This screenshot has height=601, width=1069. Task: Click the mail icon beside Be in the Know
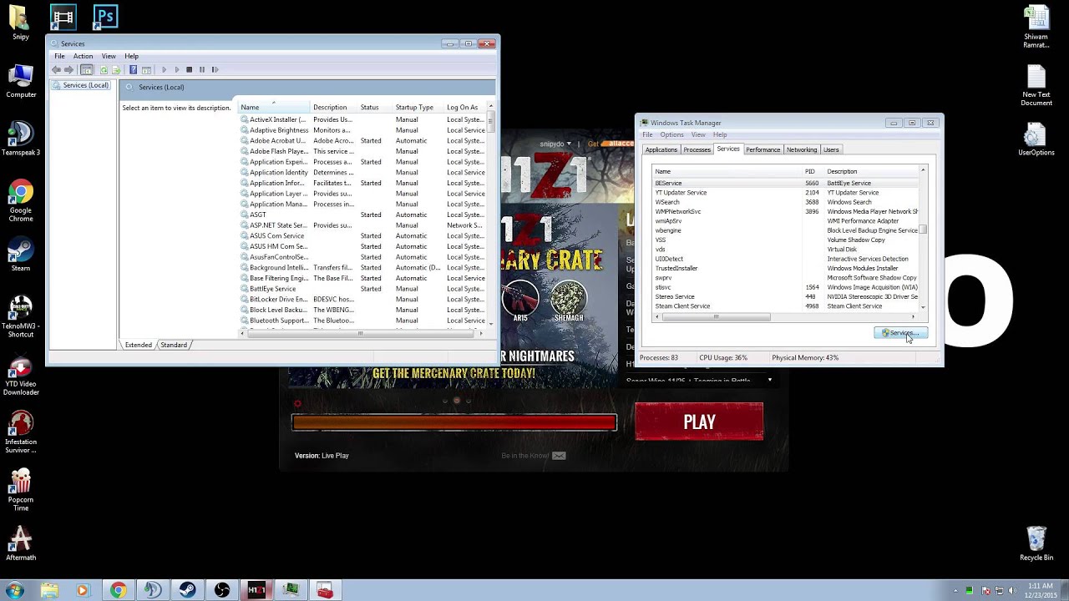click(559, 456)
